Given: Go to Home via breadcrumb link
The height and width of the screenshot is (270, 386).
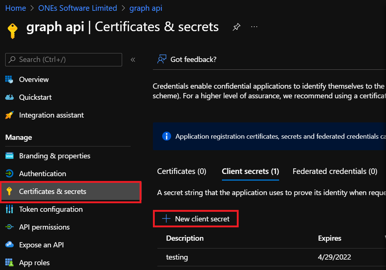Looking at the screenshot, I should coord(16,8).
